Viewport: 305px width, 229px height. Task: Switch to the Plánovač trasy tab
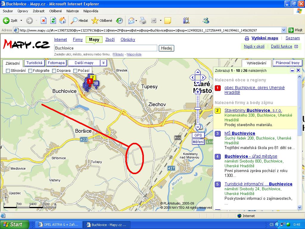coord(287,63)
